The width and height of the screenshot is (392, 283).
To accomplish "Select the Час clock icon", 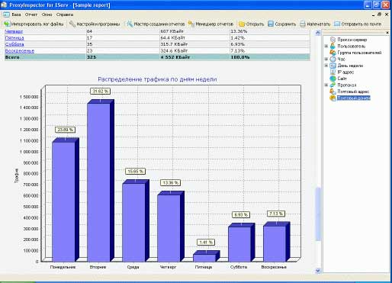I will (x=333, y=59).
